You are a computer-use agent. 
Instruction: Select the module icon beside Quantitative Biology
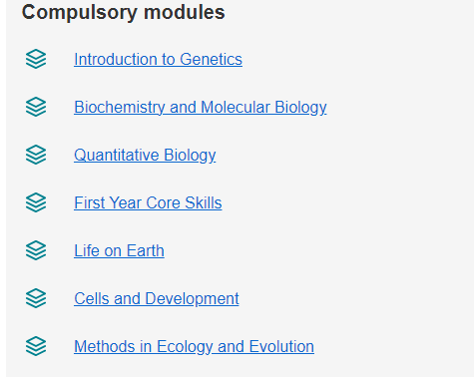point(36,155)
